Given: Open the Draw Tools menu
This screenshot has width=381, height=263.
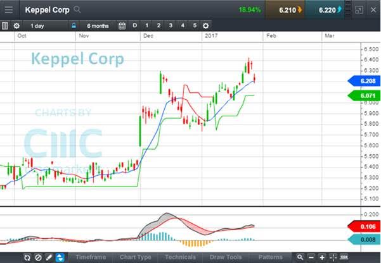Looking at the screenshot, I should tap(226, 257).
